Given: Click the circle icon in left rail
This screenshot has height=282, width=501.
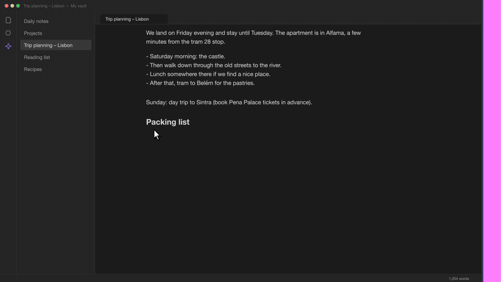Looking at the screenshot, I should [x=8, y=33].
